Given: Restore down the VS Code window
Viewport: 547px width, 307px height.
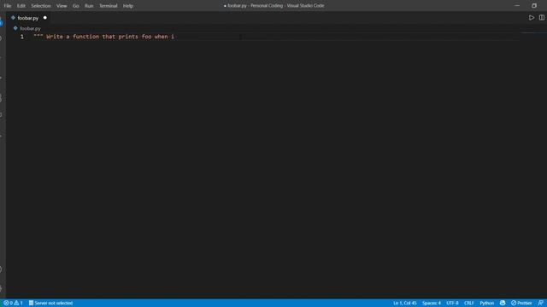Looking at the screenshot, I should (534, 6).
